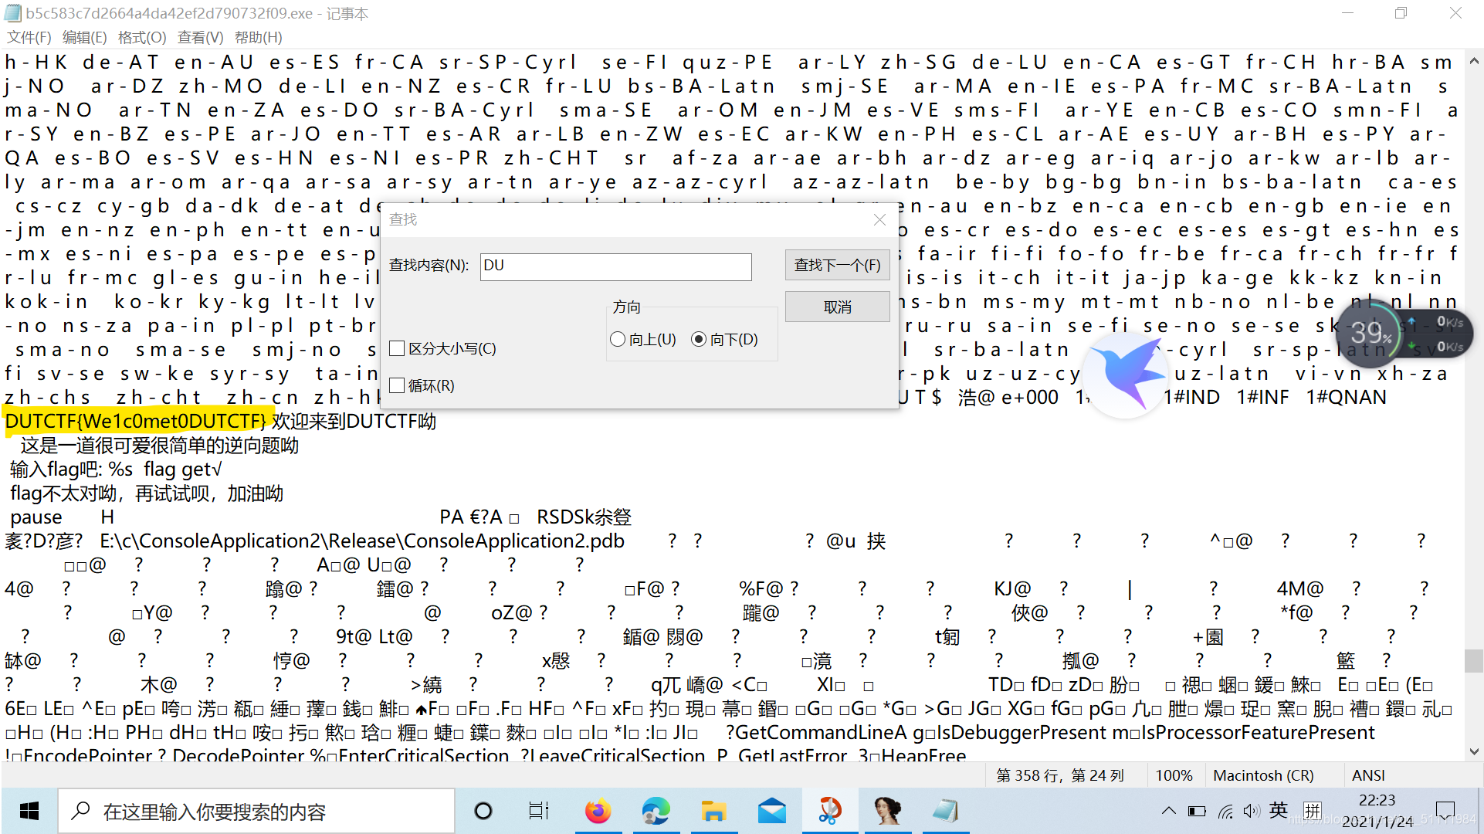Click the blue bird floating icon
Viewport: 1484px width, 834px height.
coord(1124,376)
